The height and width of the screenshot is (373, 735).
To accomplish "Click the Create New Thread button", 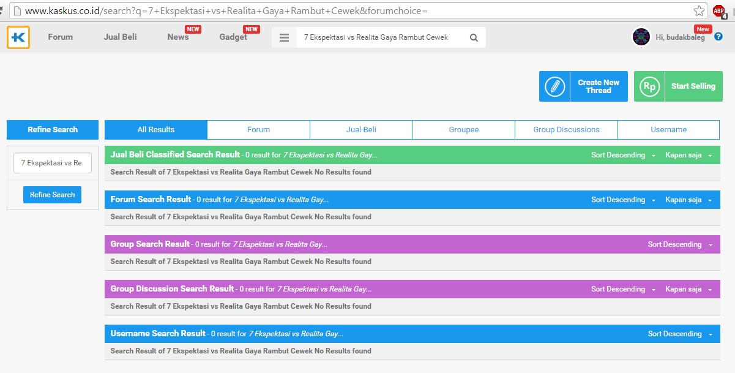I will (583, 86).
